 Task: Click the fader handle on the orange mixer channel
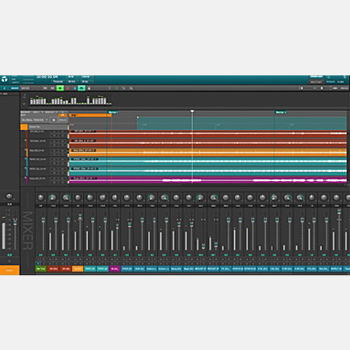click(x=80, y=217)
